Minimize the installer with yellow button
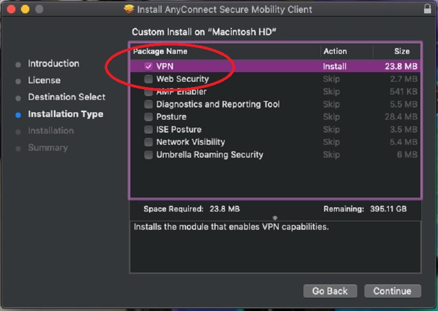Image resolution: width=438 pixels, height=311 pixels. pyautogui.click(x=25, y=9)
